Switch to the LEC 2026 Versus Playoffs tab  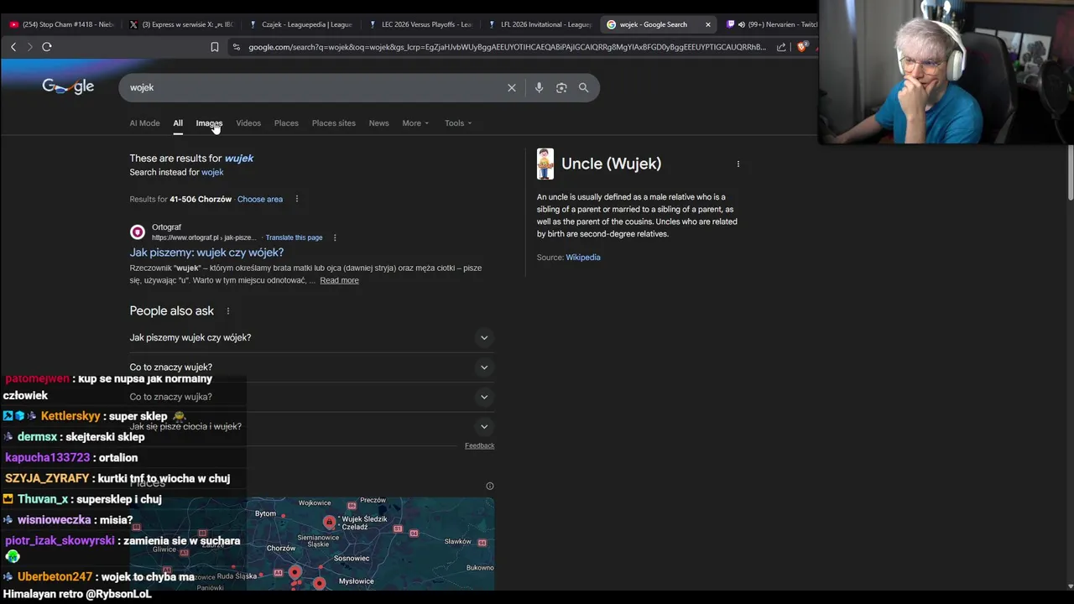click(x=420, y=24)
